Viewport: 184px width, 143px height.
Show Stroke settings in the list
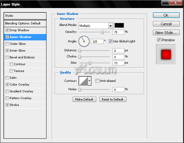point(14,105)
